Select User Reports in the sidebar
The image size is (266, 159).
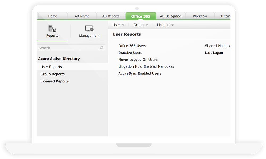click(x=73, y=67)
